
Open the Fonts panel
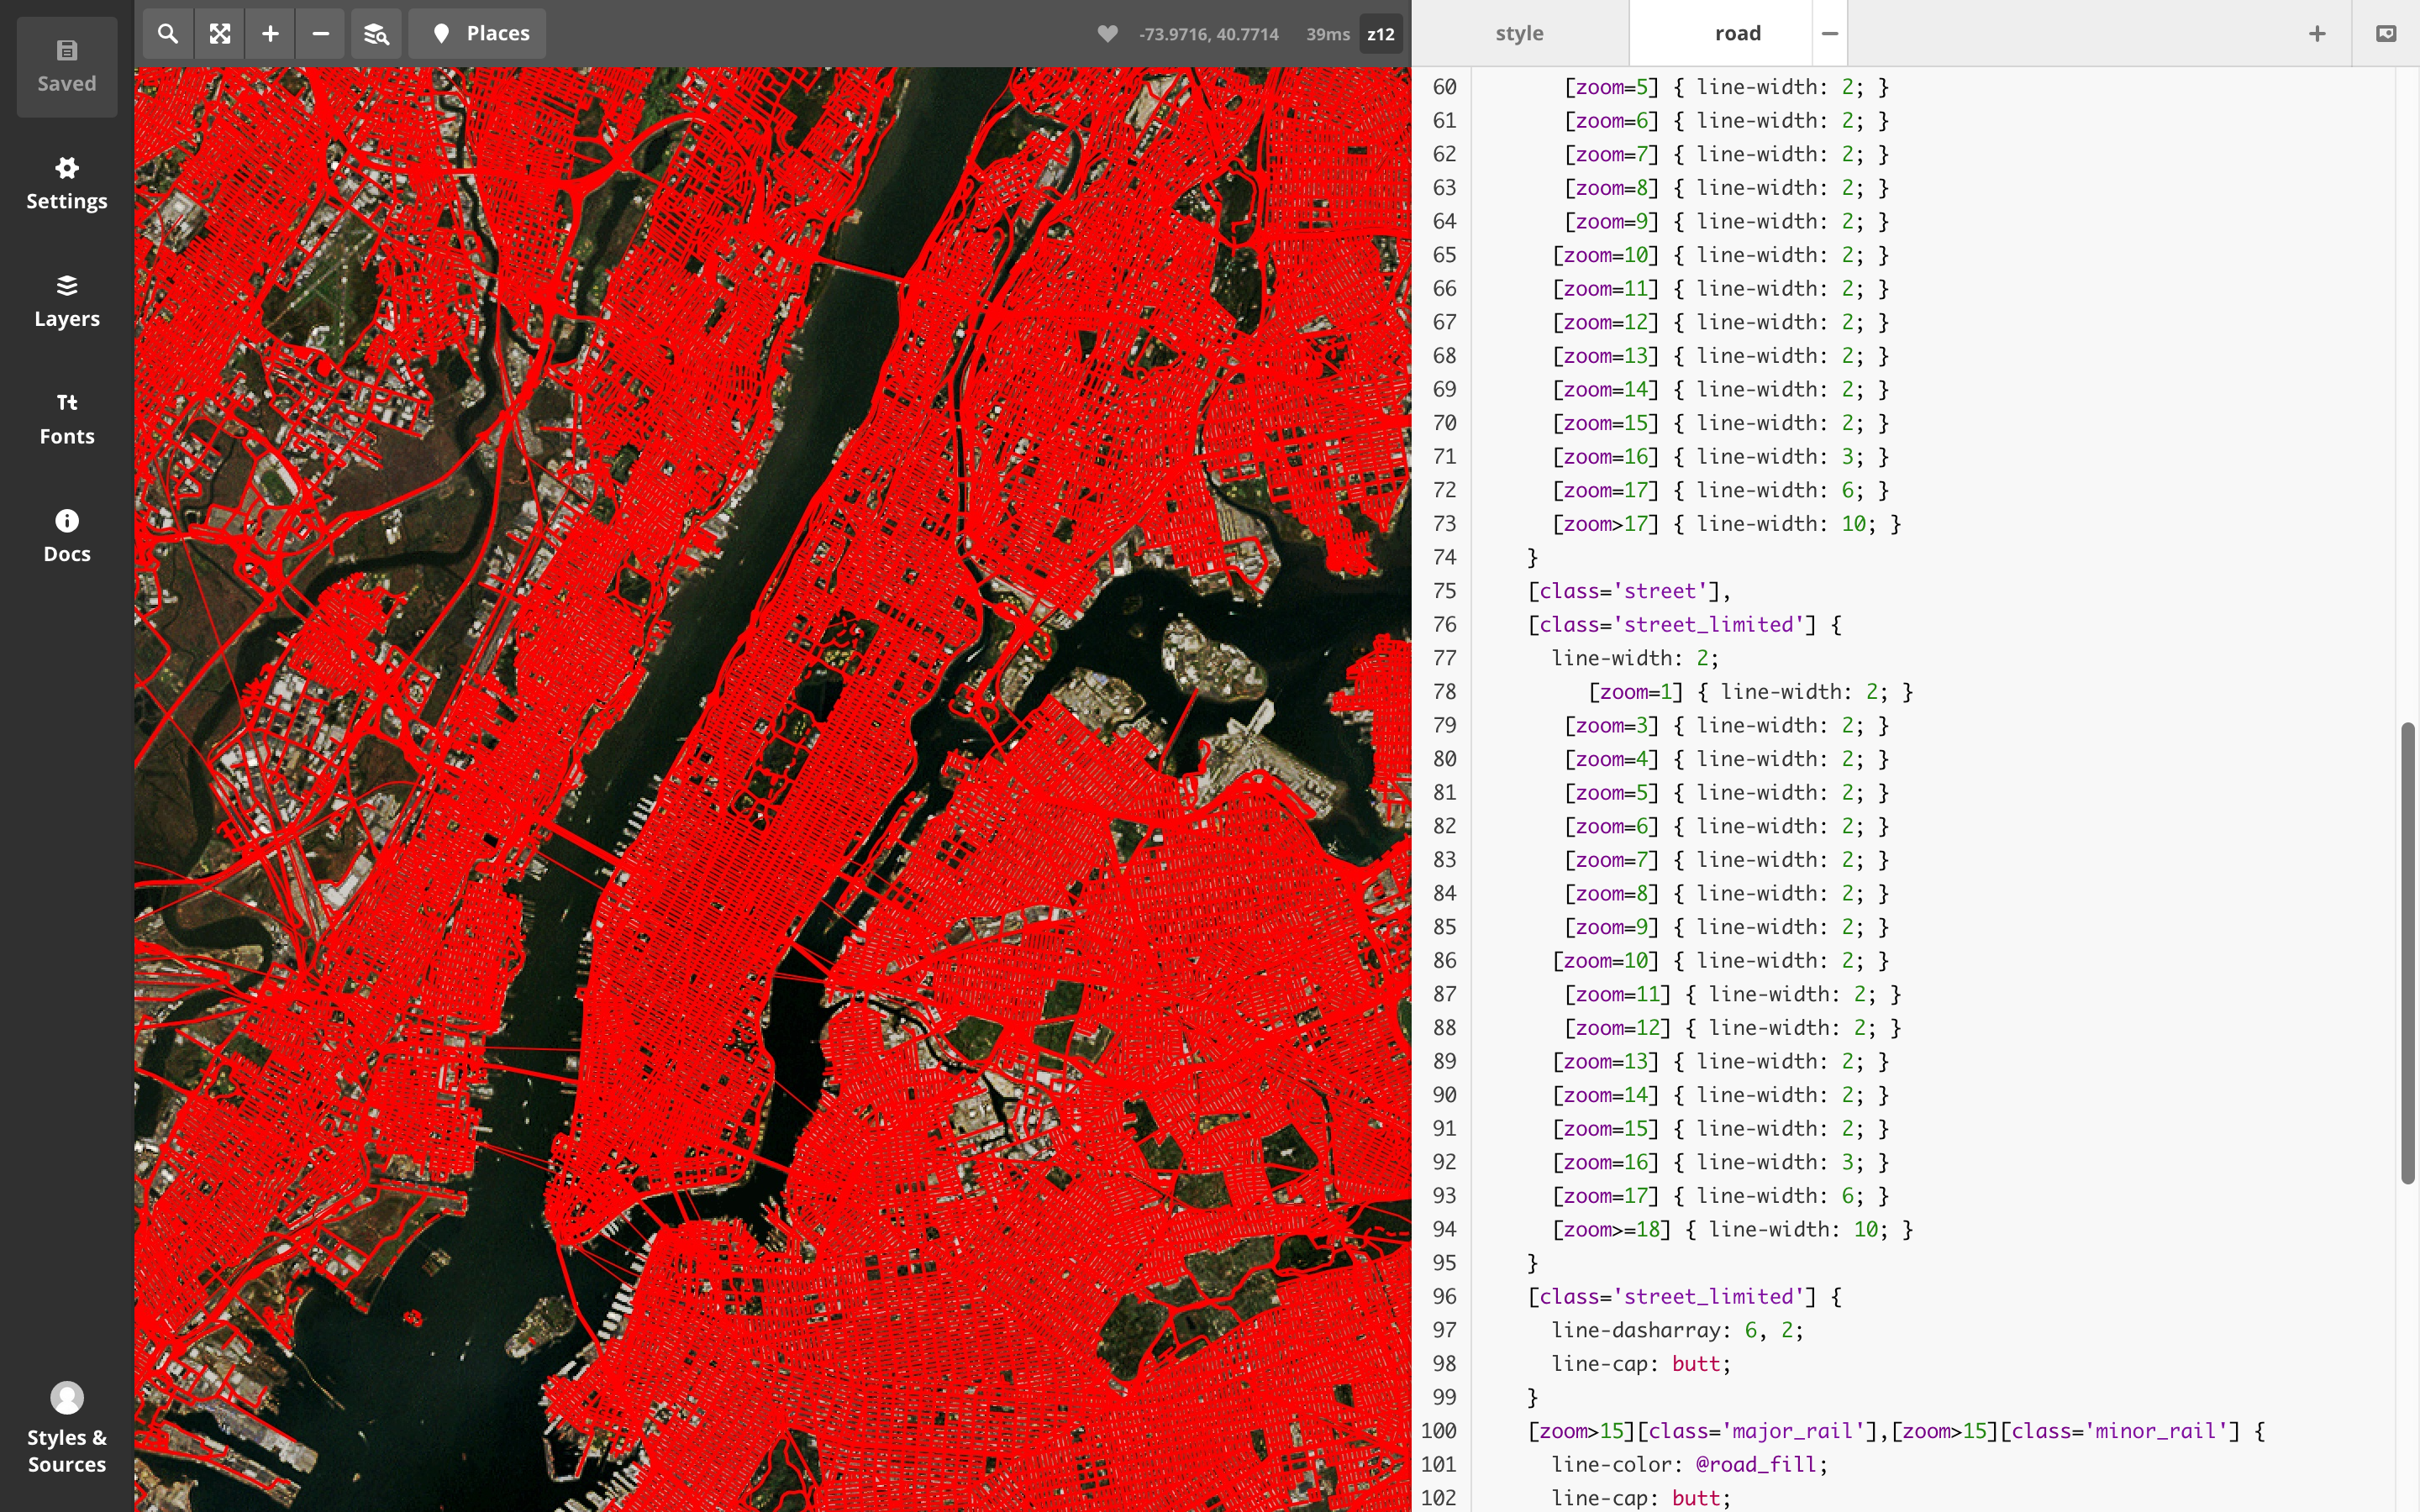(67, 419)
